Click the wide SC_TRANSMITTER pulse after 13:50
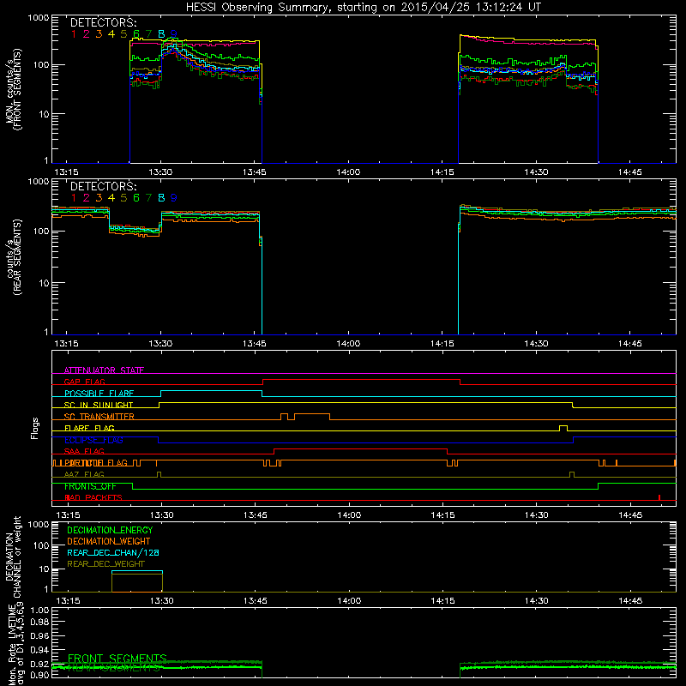 point(312,416)
